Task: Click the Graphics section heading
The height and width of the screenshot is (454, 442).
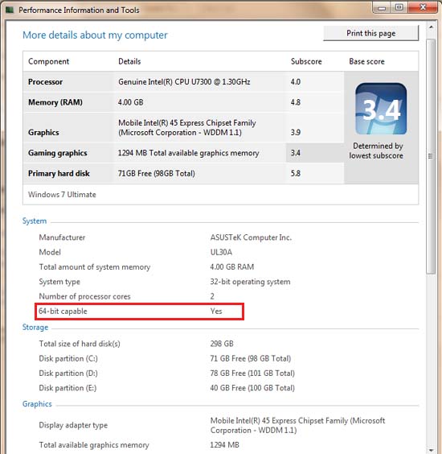Action: [x=37, y=404]
